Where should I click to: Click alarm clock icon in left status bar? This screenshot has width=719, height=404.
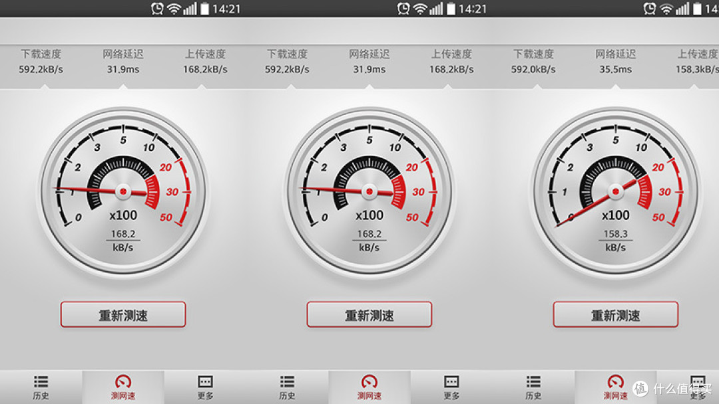(157, 9)
